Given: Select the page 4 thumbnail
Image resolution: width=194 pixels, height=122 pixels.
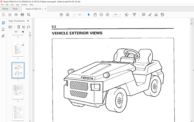Looking at the screenshot, I should click(18, 49).
